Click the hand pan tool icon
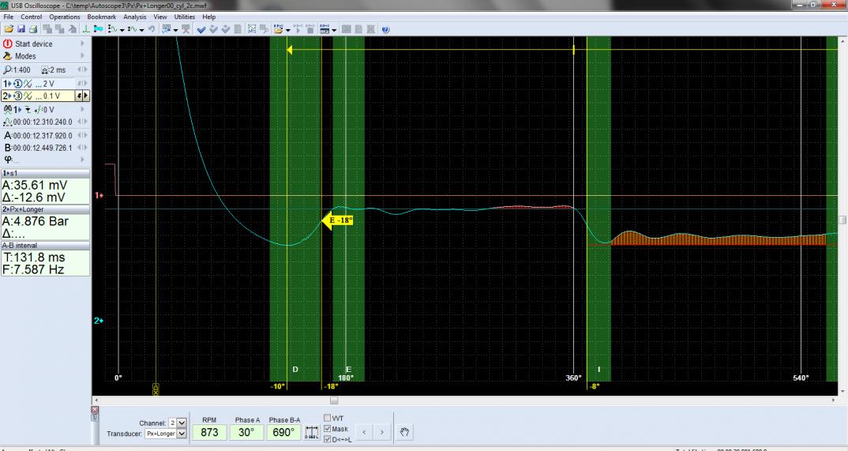Image resolution: width=848 pixels, height=451 pixels. 407,431
